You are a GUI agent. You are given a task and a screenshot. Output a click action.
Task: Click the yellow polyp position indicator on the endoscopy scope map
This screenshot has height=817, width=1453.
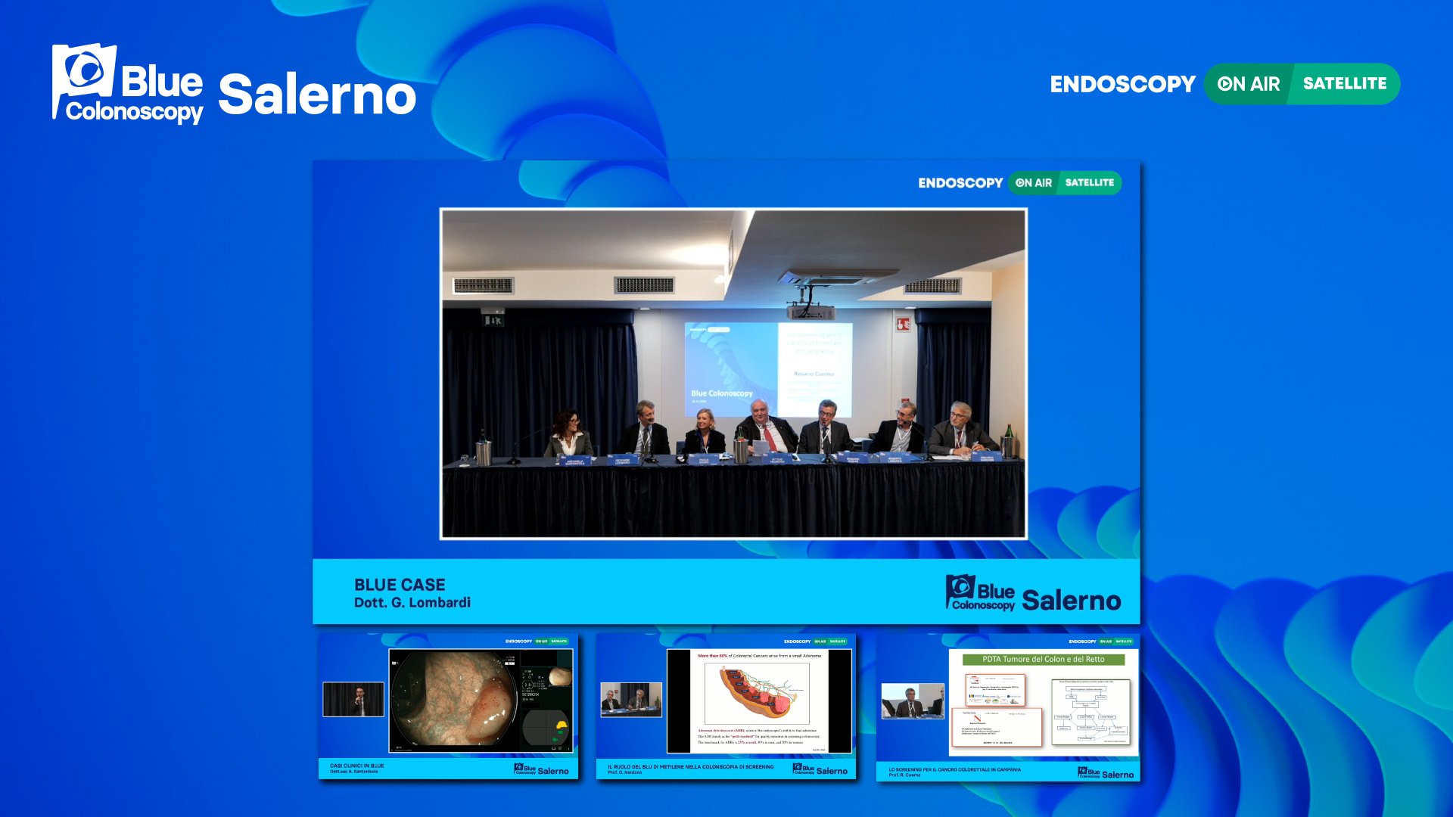562,725
